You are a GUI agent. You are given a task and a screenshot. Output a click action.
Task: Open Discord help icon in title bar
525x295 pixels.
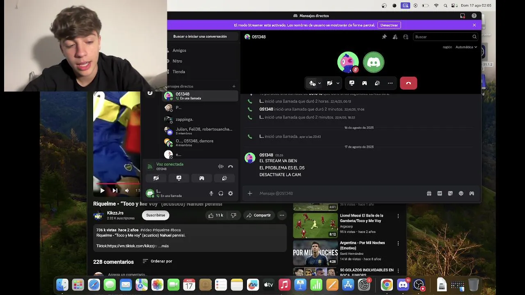pos(474,16)
